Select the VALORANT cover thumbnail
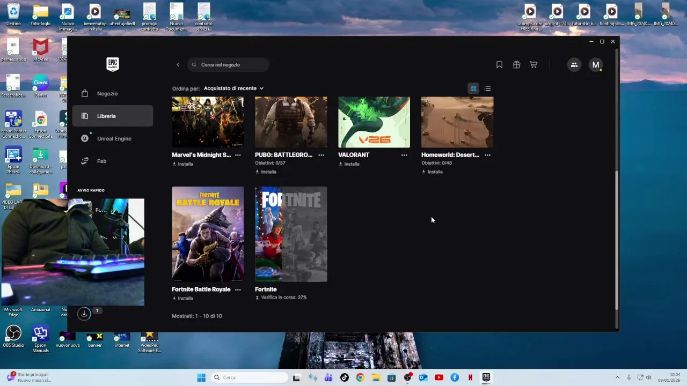The image size is (687, 386). 374,122
